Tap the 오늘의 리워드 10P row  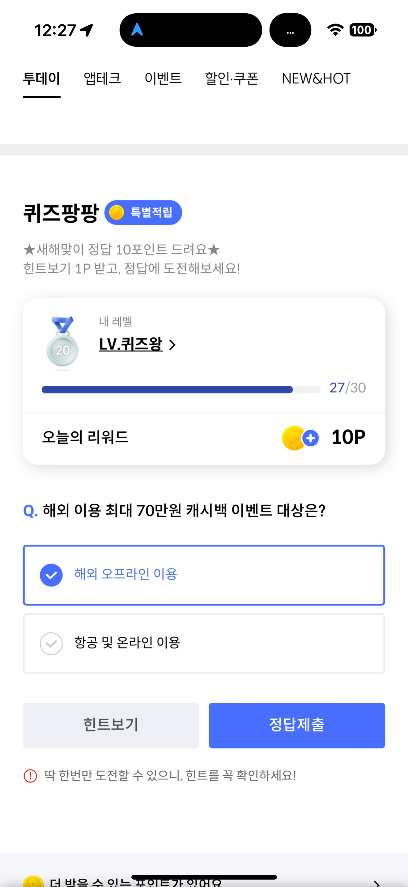pyautogui.click(x=204, y=438)
